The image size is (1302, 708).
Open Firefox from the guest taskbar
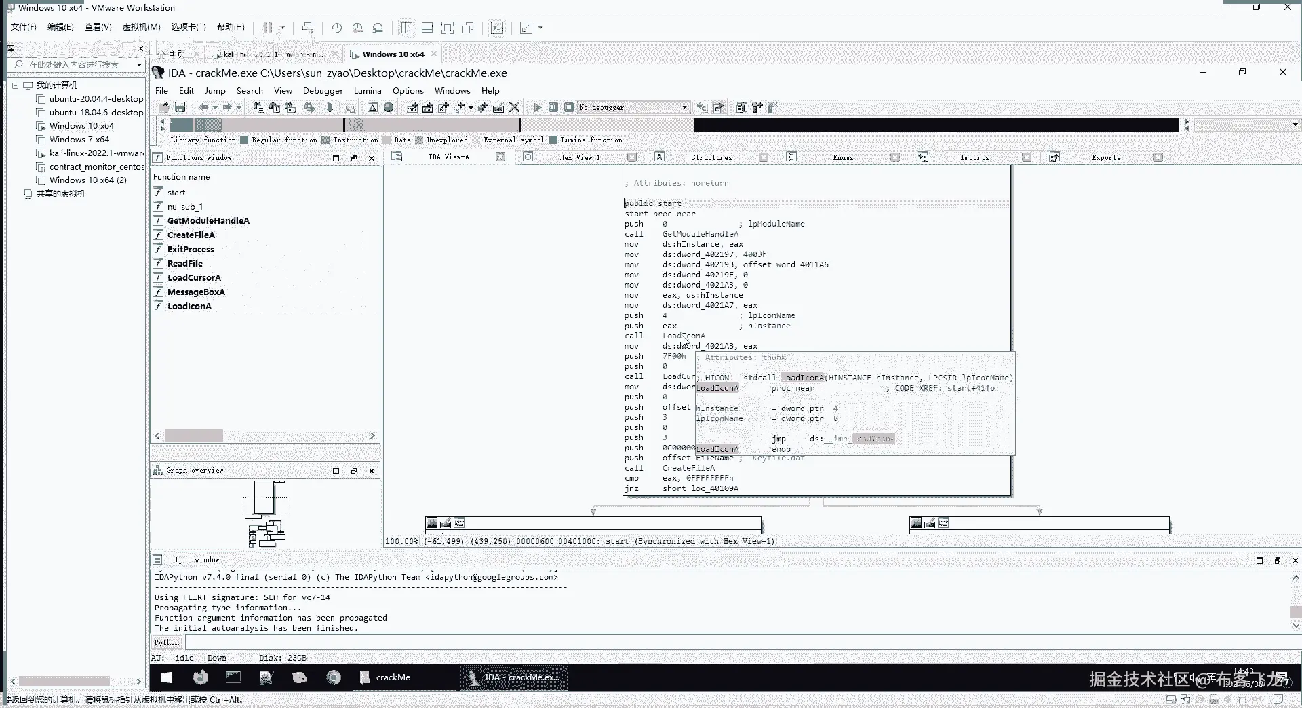pos(200,677)
